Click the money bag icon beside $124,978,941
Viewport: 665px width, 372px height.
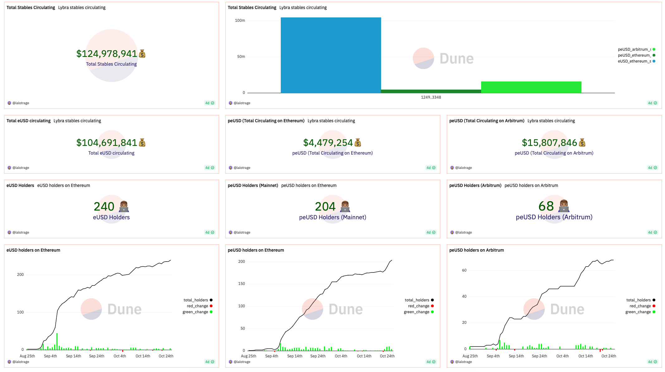142,54
